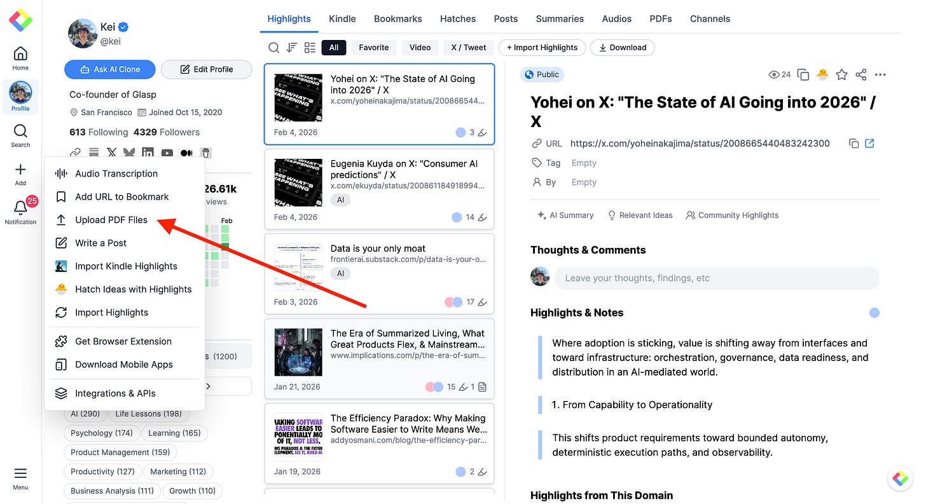Switch to the Kindle tab
Viewport: 926px width, 504px height.
point(342,19)
